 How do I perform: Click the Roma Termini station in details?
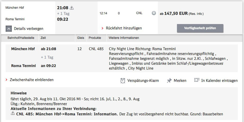[23, 66]
